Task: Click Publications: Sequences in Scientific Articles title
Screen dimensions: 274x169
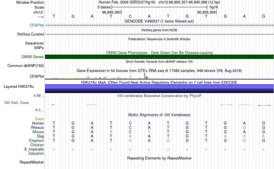Action: coord(159,39)
